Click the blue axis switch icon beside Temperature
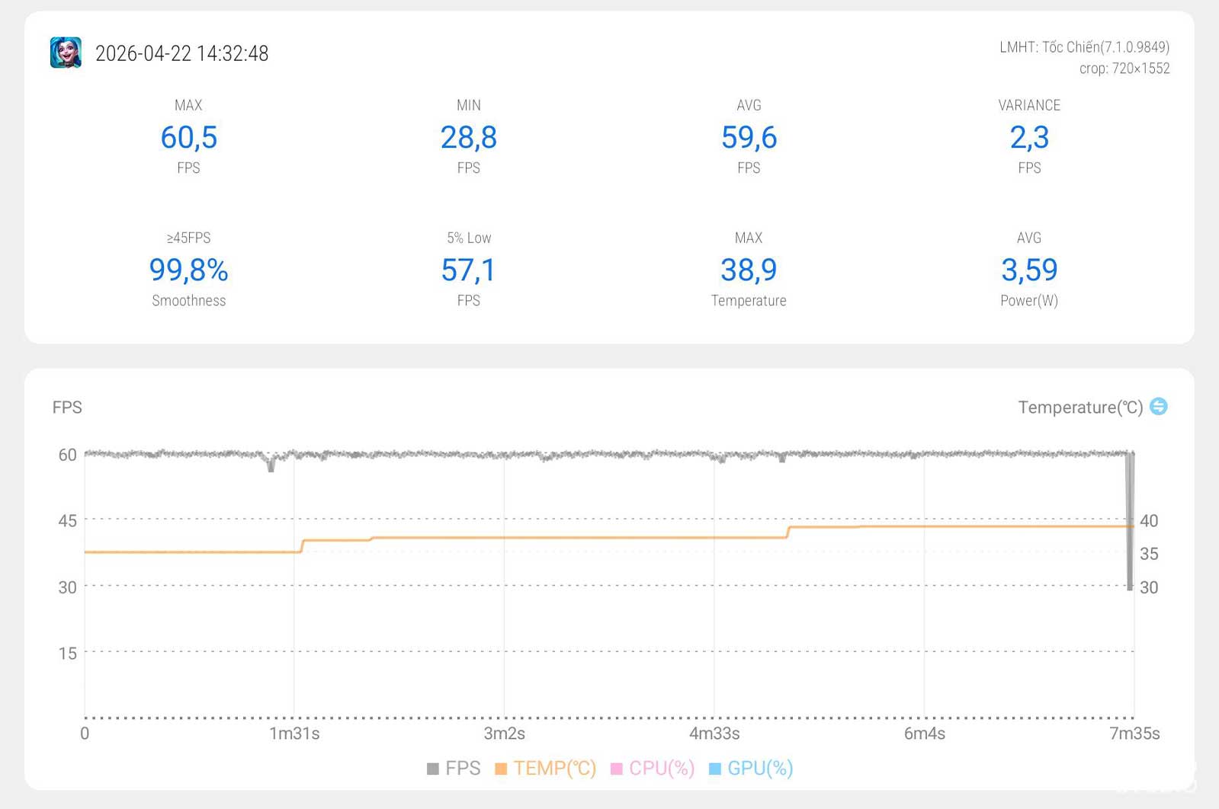Viewport: 1219px width, 809px height. click(x=1158, y=406)
